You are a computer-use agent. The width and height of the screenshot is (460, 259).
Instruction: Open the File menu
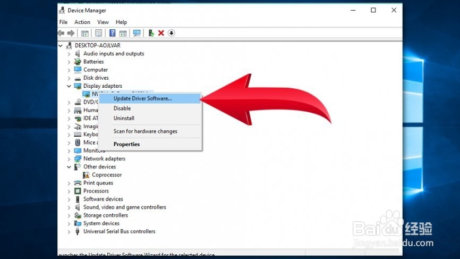coord(63,22)
